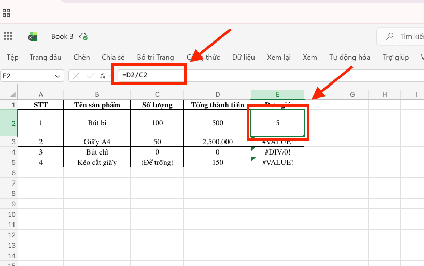The height and width of the screenshot is (266, 424).
Task: Click the Bút bi cell
Action: click(x=97, y=123)
